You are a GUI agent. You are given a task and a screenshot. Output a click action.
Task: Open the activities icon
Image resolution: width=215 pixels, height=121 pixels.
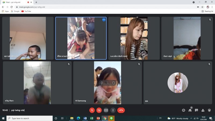203,110
